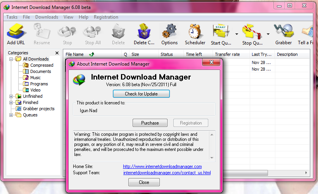
Task: Click second row's Nov 28 date cell
Action: pos(261,69)
